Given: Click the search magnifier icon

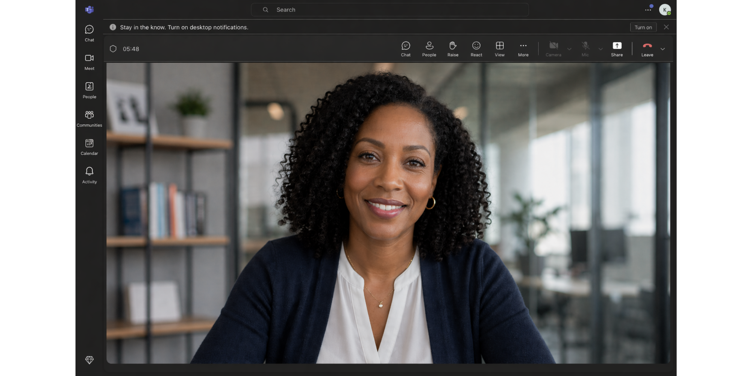Looking at the screenshot, I should coord(265,10).
